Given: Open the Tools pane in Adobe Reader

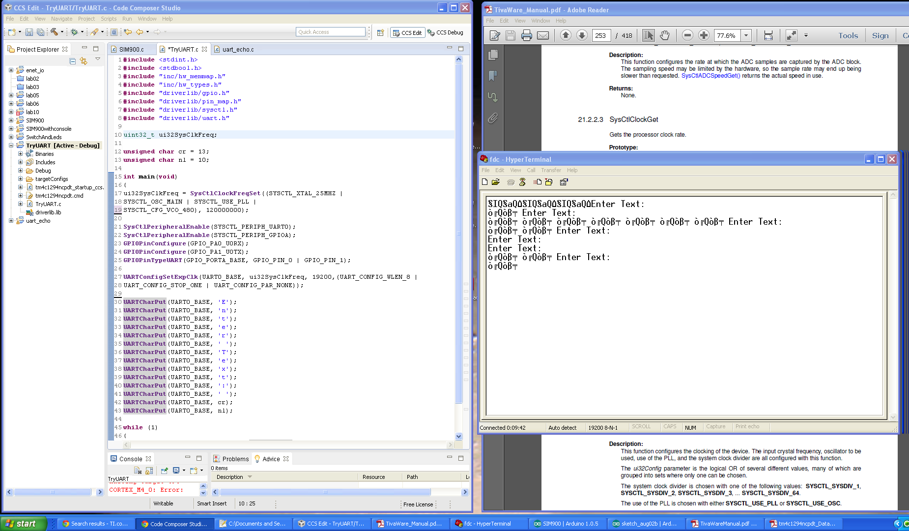Looking at the screenshot, I should (x=848, y=35).
